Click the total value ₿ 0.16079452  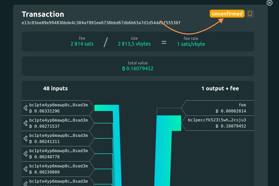138,69
